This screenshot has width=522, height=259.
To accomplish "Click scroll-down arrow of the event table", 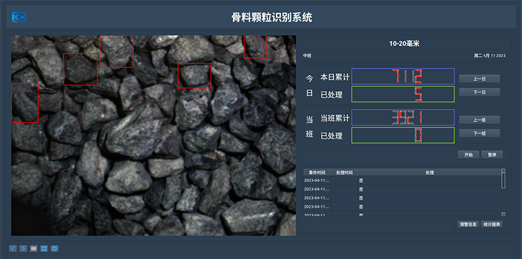I will pyautogui.click(x=503, y=214).
